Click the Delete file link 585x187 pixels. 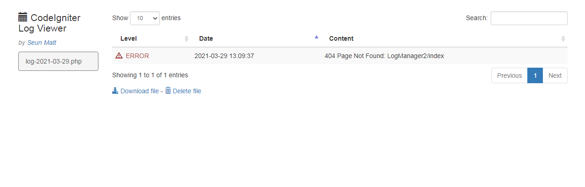[187, 91]
